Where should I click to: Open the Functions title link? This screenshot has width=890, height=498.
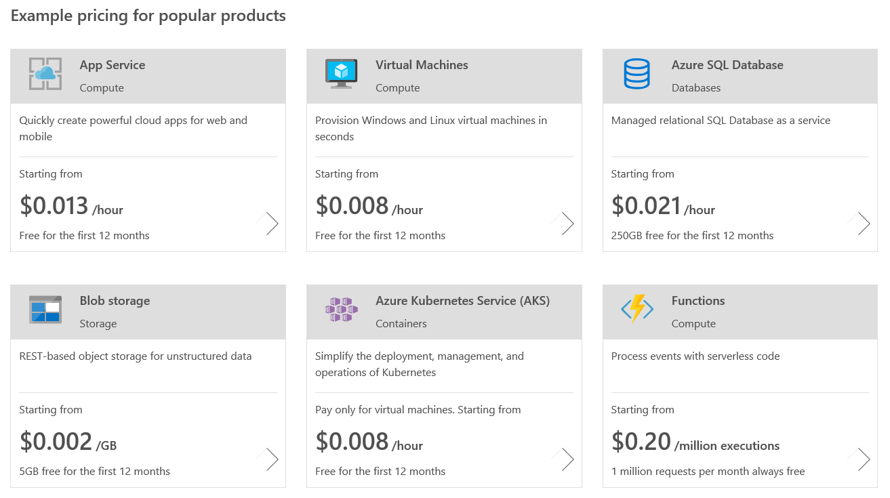tap(698, 301)
